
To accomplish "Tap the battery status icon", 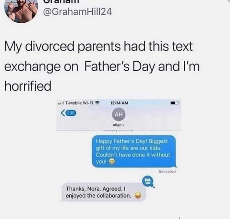I will click(174, 103).
